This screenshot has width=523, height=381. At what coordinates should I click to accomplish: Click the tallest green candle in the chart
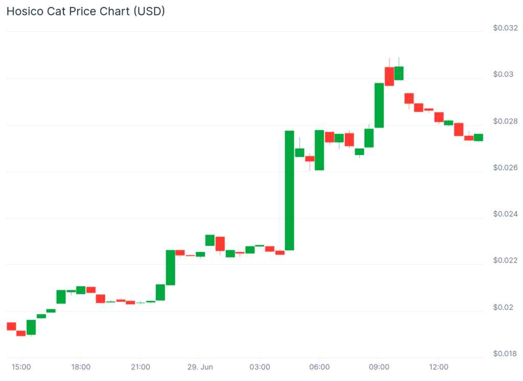pos(290,190)
